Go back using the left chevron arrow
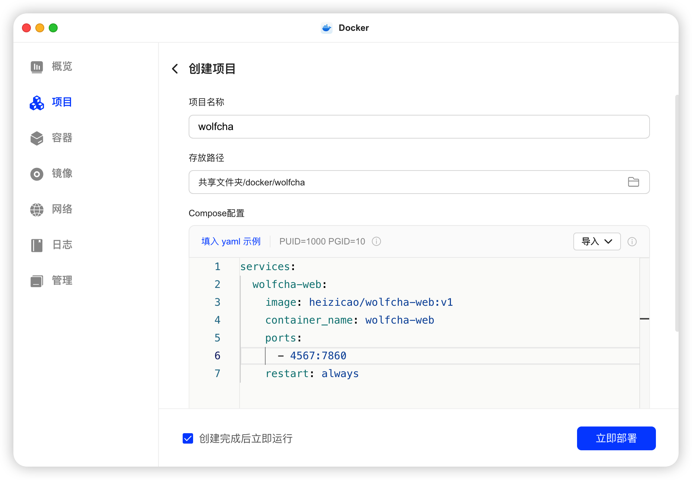692x480 pixels. click(x=175, y=69)
